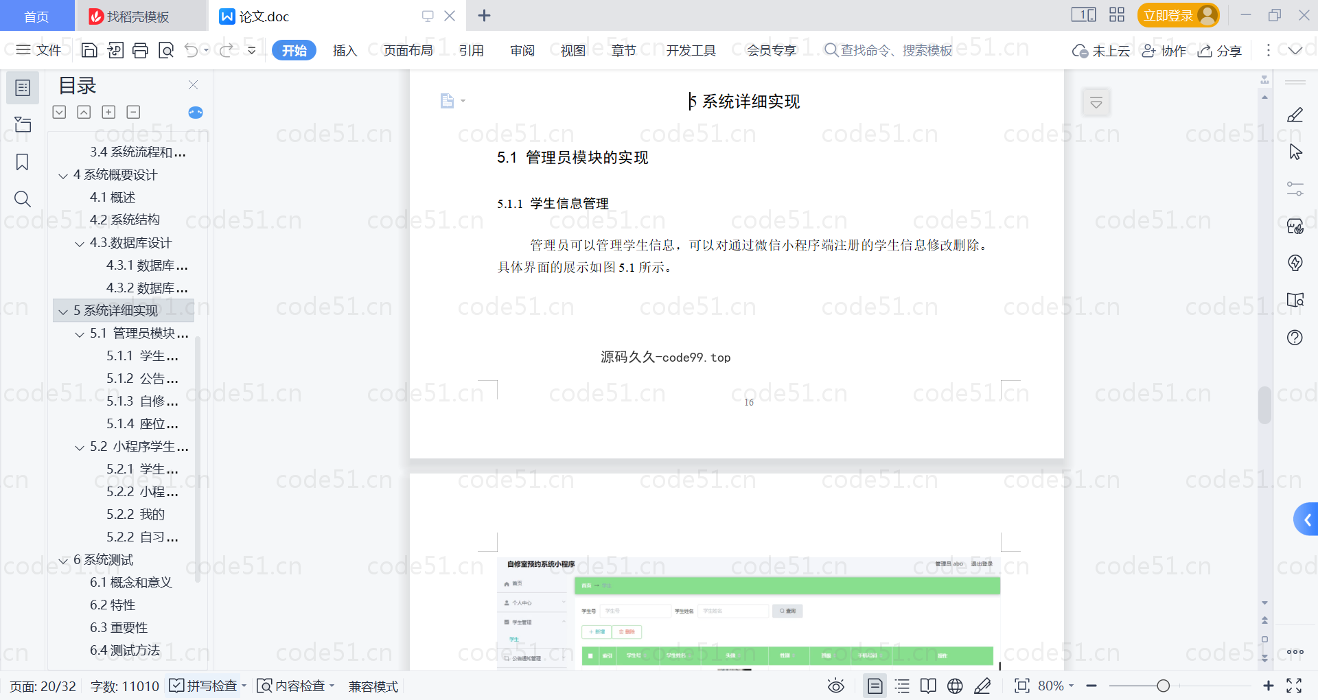Open quick access toolbar dropdown arrow

point(252,50)
